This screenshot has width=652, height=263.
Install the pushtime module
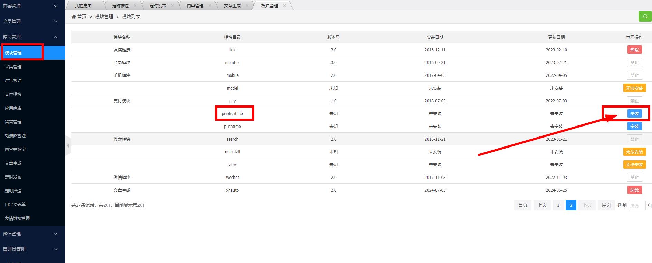[634, 126]
